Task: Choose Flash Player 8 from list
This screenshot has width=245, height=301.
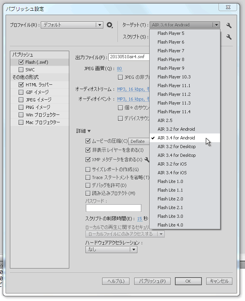Action: 185,59
